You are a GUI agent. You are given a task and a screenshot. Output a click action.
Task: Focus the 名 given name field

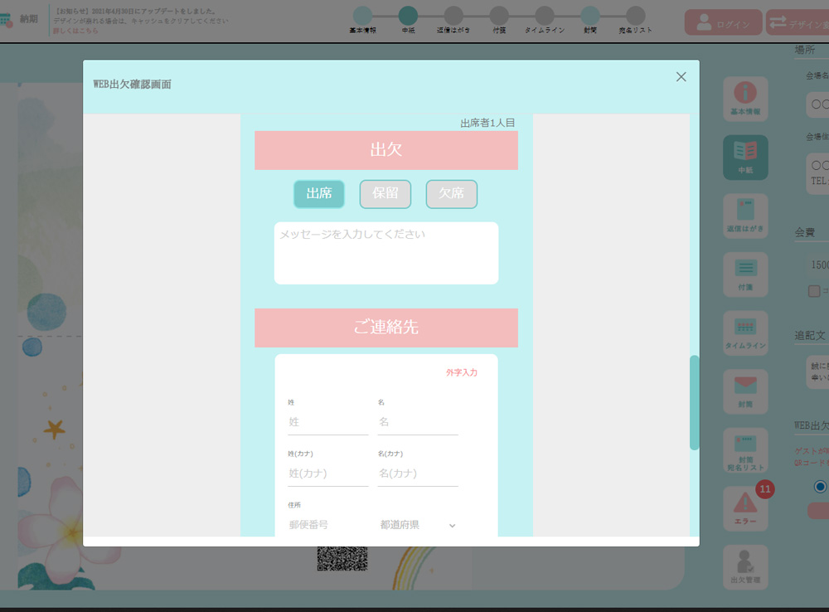(x=418, y=422)
